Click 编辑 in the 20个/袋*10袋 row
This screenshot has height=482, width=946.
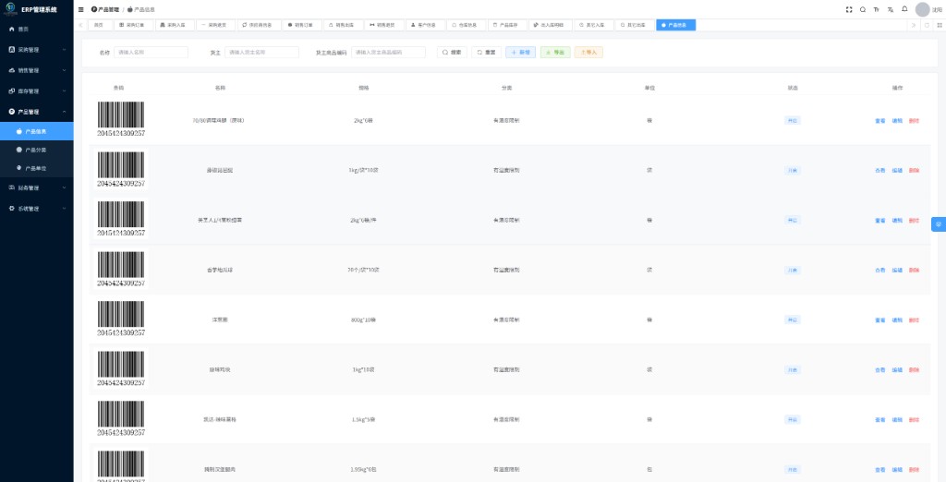(x=897, y=271)
